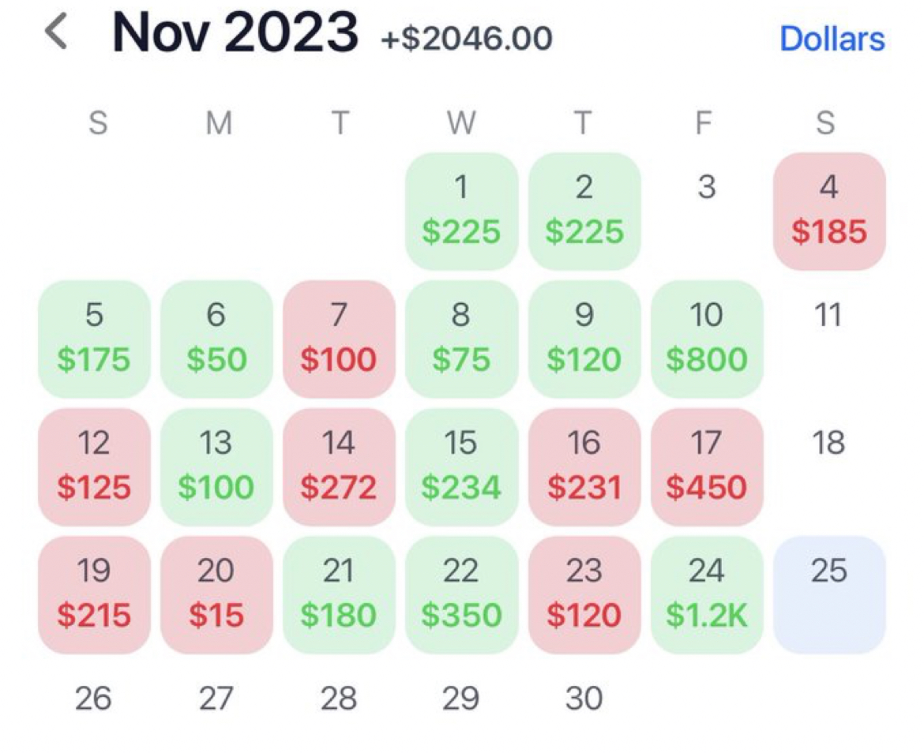Open November 13 showing $100 gain
The height and width of the screenshot is (753, 924).
pos(216,466)
